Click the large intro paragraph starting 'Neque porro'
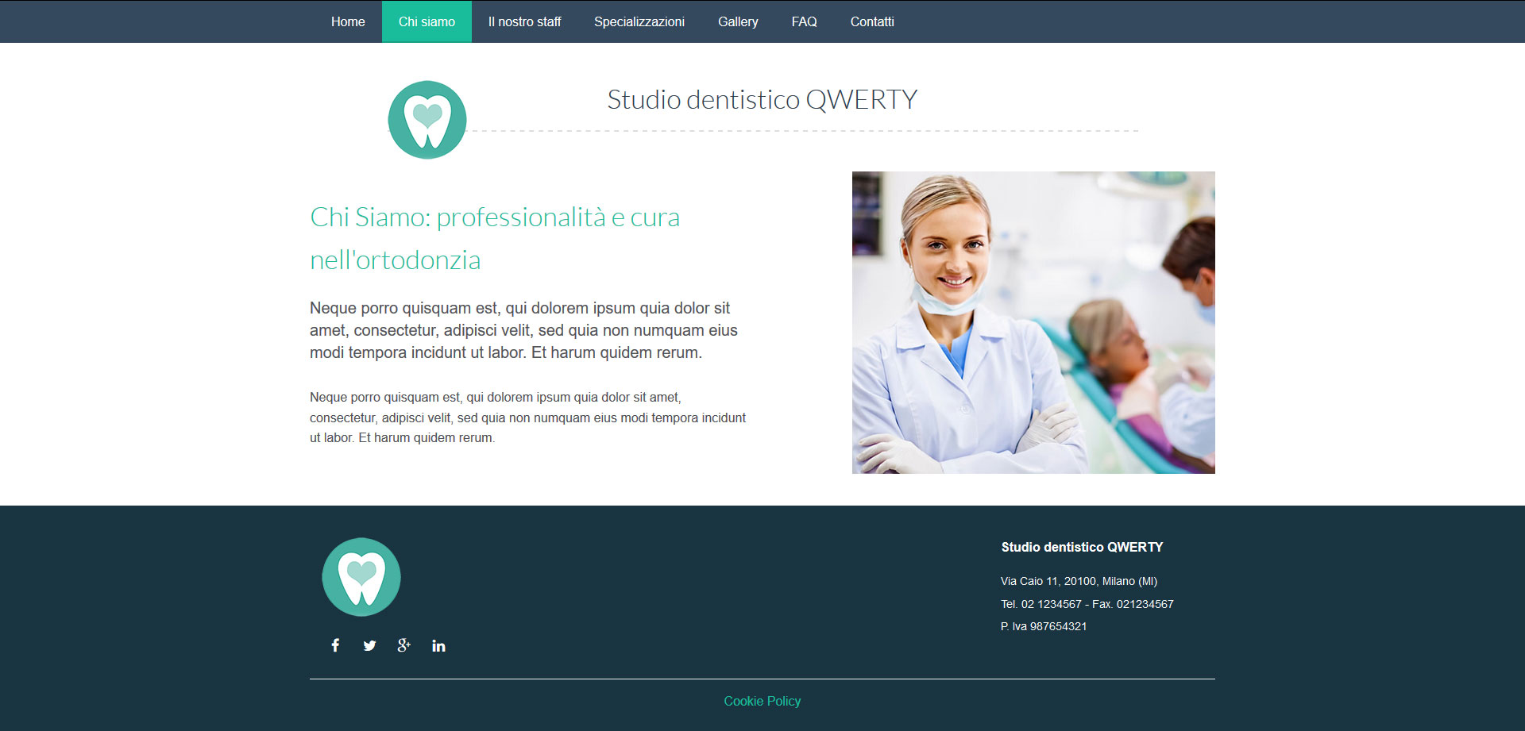1525x731 pixels. [x=524, y=330]
